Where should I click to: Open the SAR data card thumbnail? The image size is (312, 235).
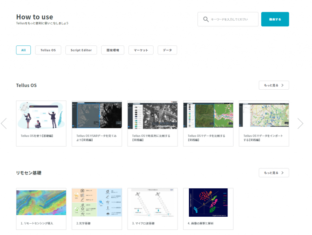tap(97, 116)
